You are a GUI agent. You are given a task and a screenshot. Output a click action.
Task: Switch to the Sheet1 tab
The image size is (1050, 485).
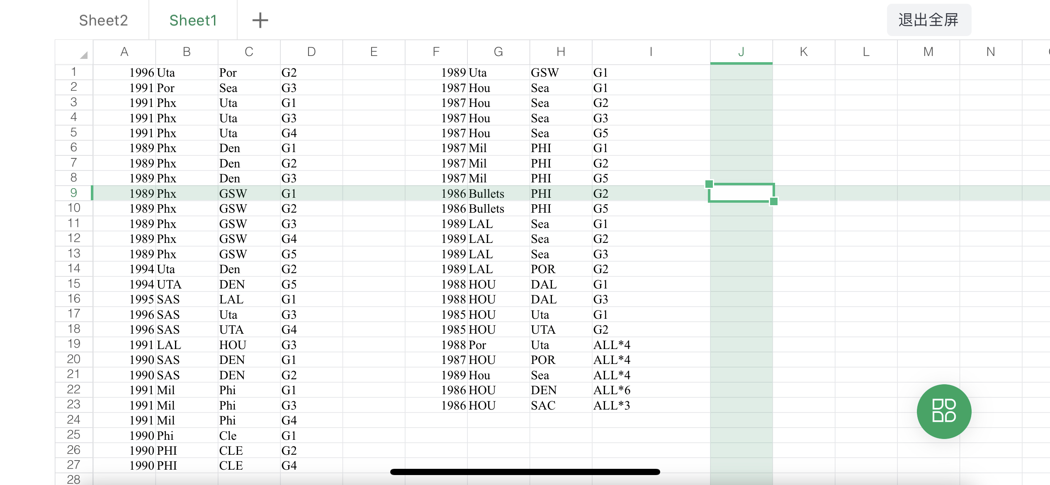pos(193,20)
